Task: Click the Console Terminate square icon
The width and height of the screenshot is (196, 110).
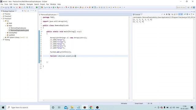Action: 164,14
